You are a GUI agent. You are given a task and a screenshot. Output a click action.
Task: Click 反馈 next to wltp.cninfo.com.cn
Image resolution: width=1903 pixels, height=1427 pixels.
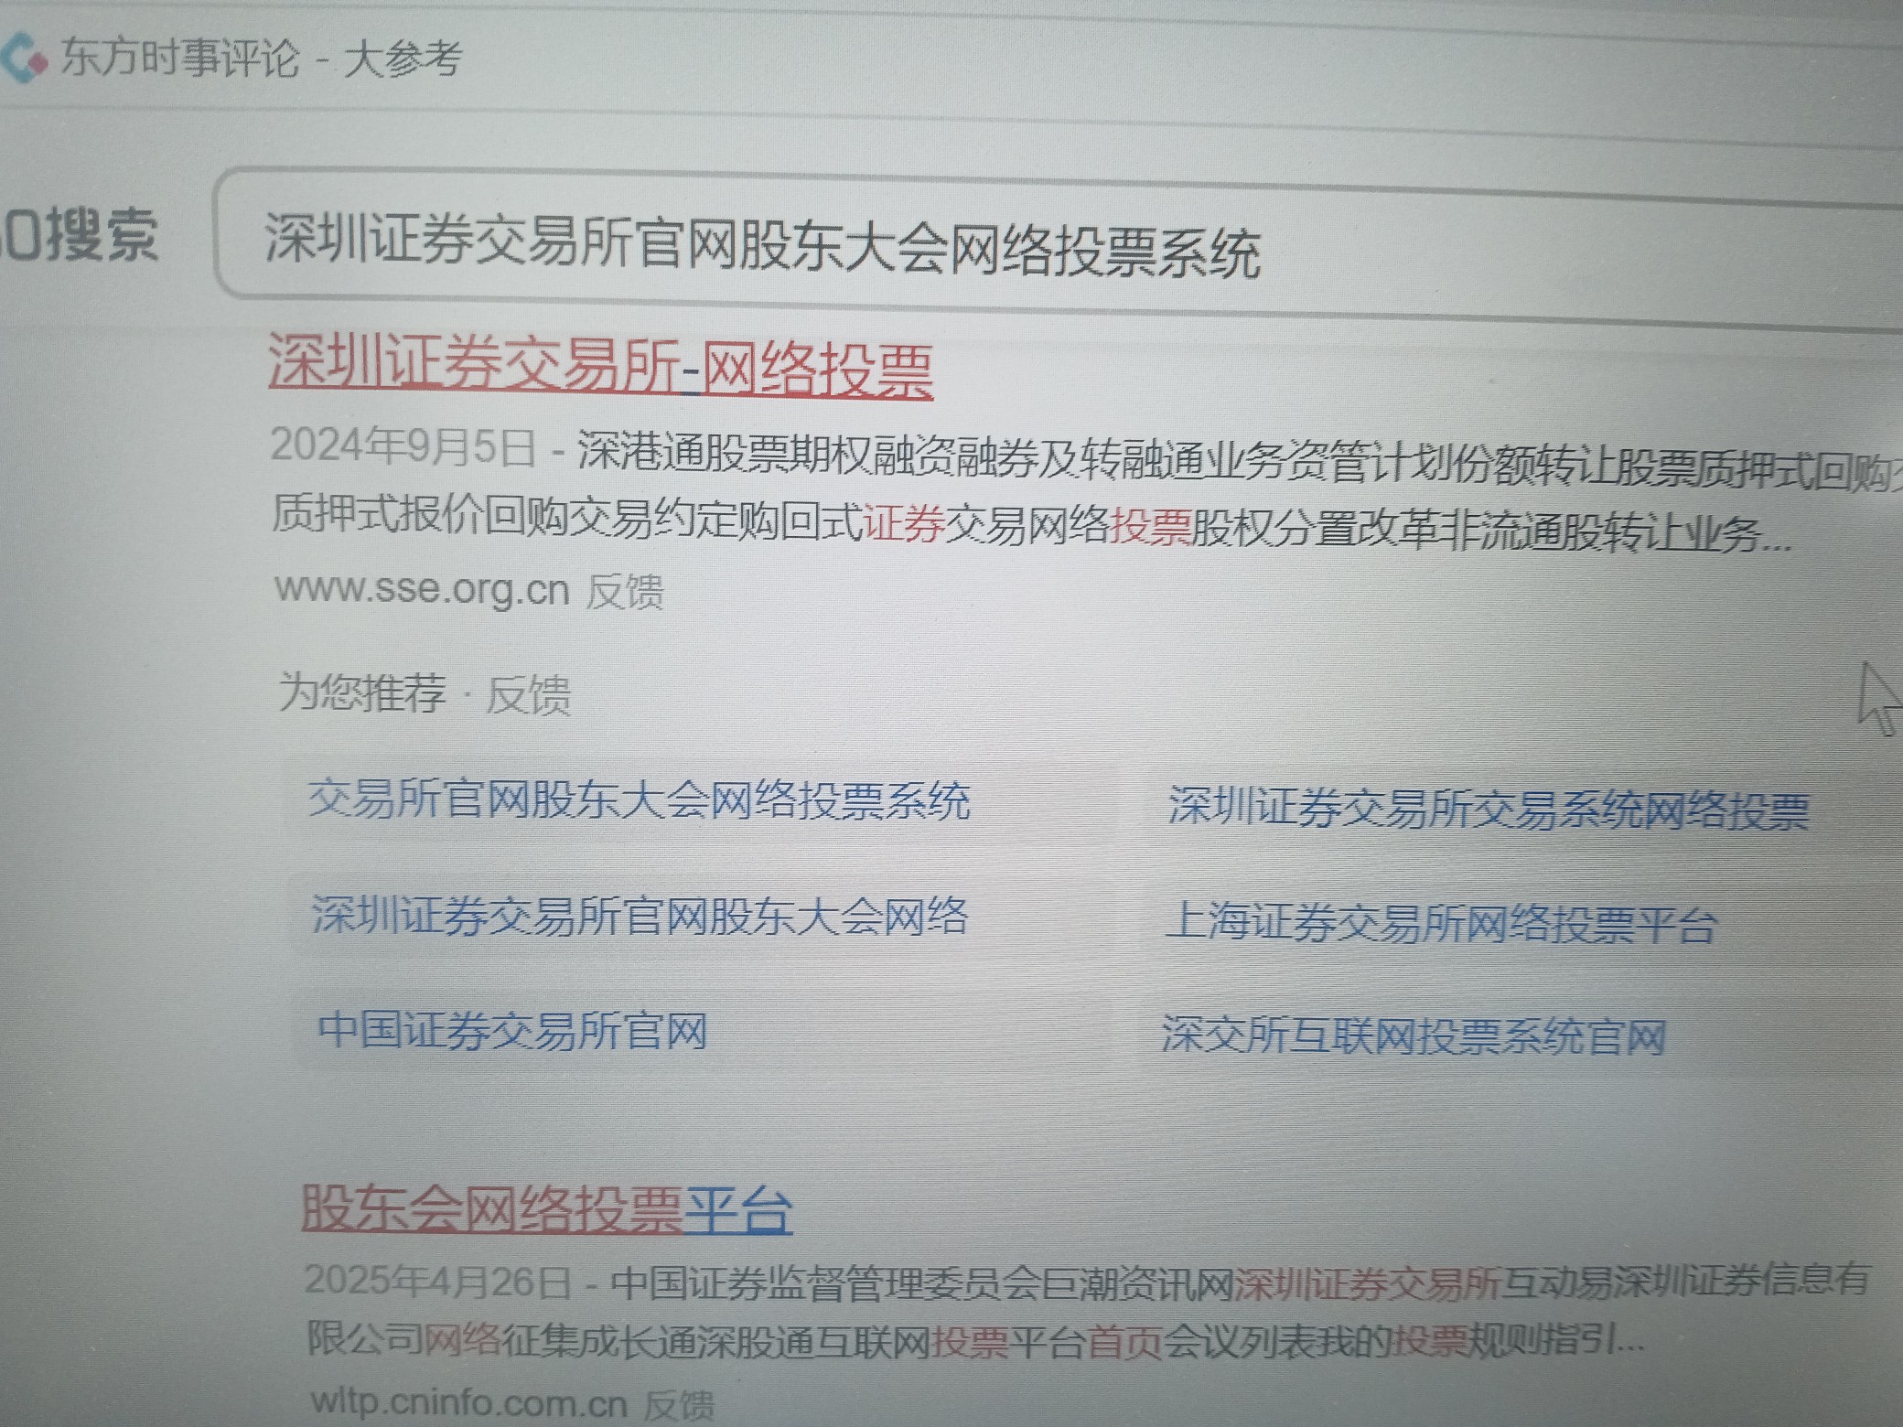pyautogui.click(x=680, y=1406)
